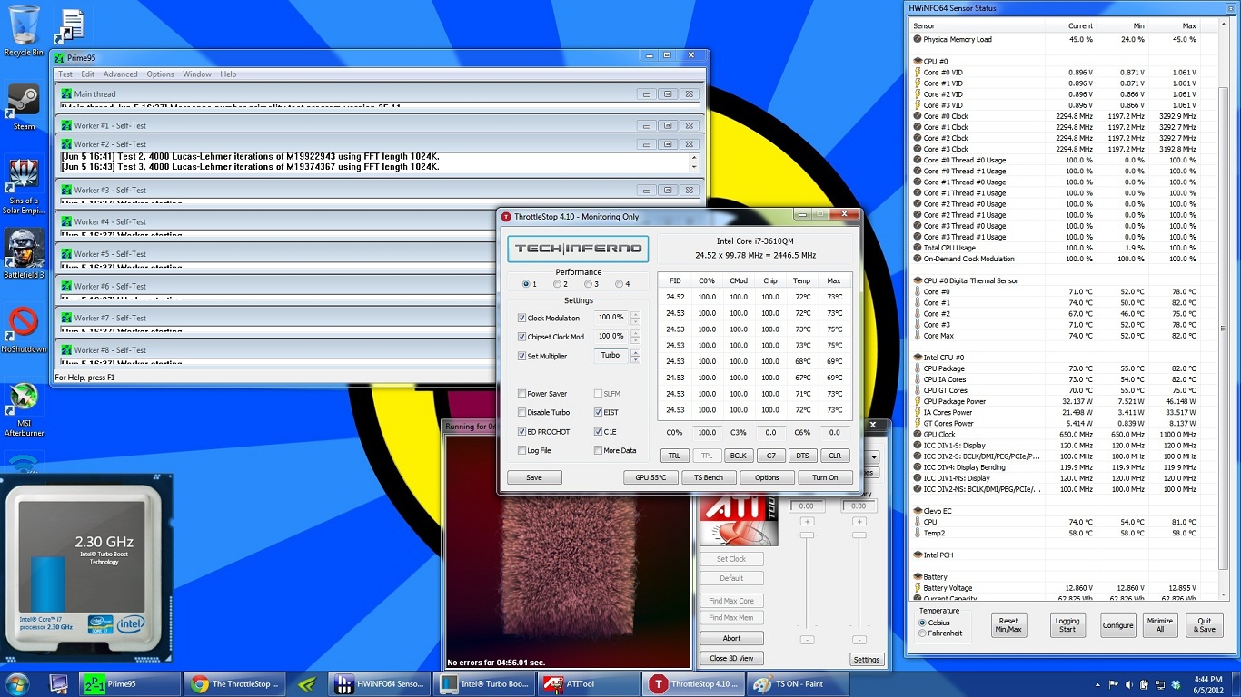Screen dimensions: 1241x697
Task: Enable the Disable Turbo checkbox
Action: pos(522,412)
